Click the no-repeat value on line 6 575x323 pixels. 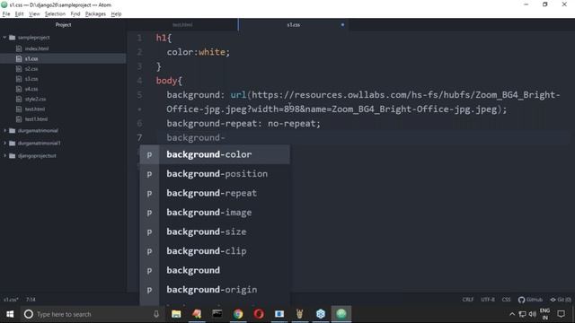(291, 124)
